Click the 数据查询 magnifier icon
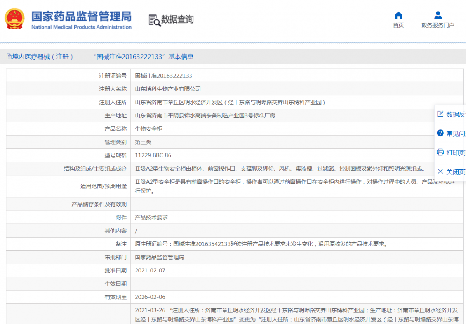Viewport: 466px width, 324px height. (x=155, y=20)
